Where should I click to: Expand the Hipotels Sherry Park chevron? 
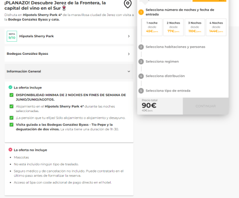click(129, 36)
